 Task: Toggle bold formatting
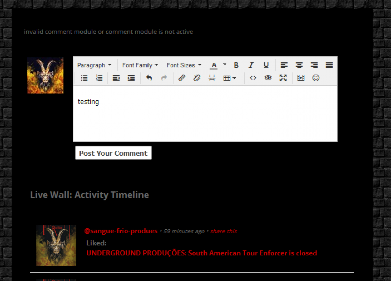click(236, 65)
